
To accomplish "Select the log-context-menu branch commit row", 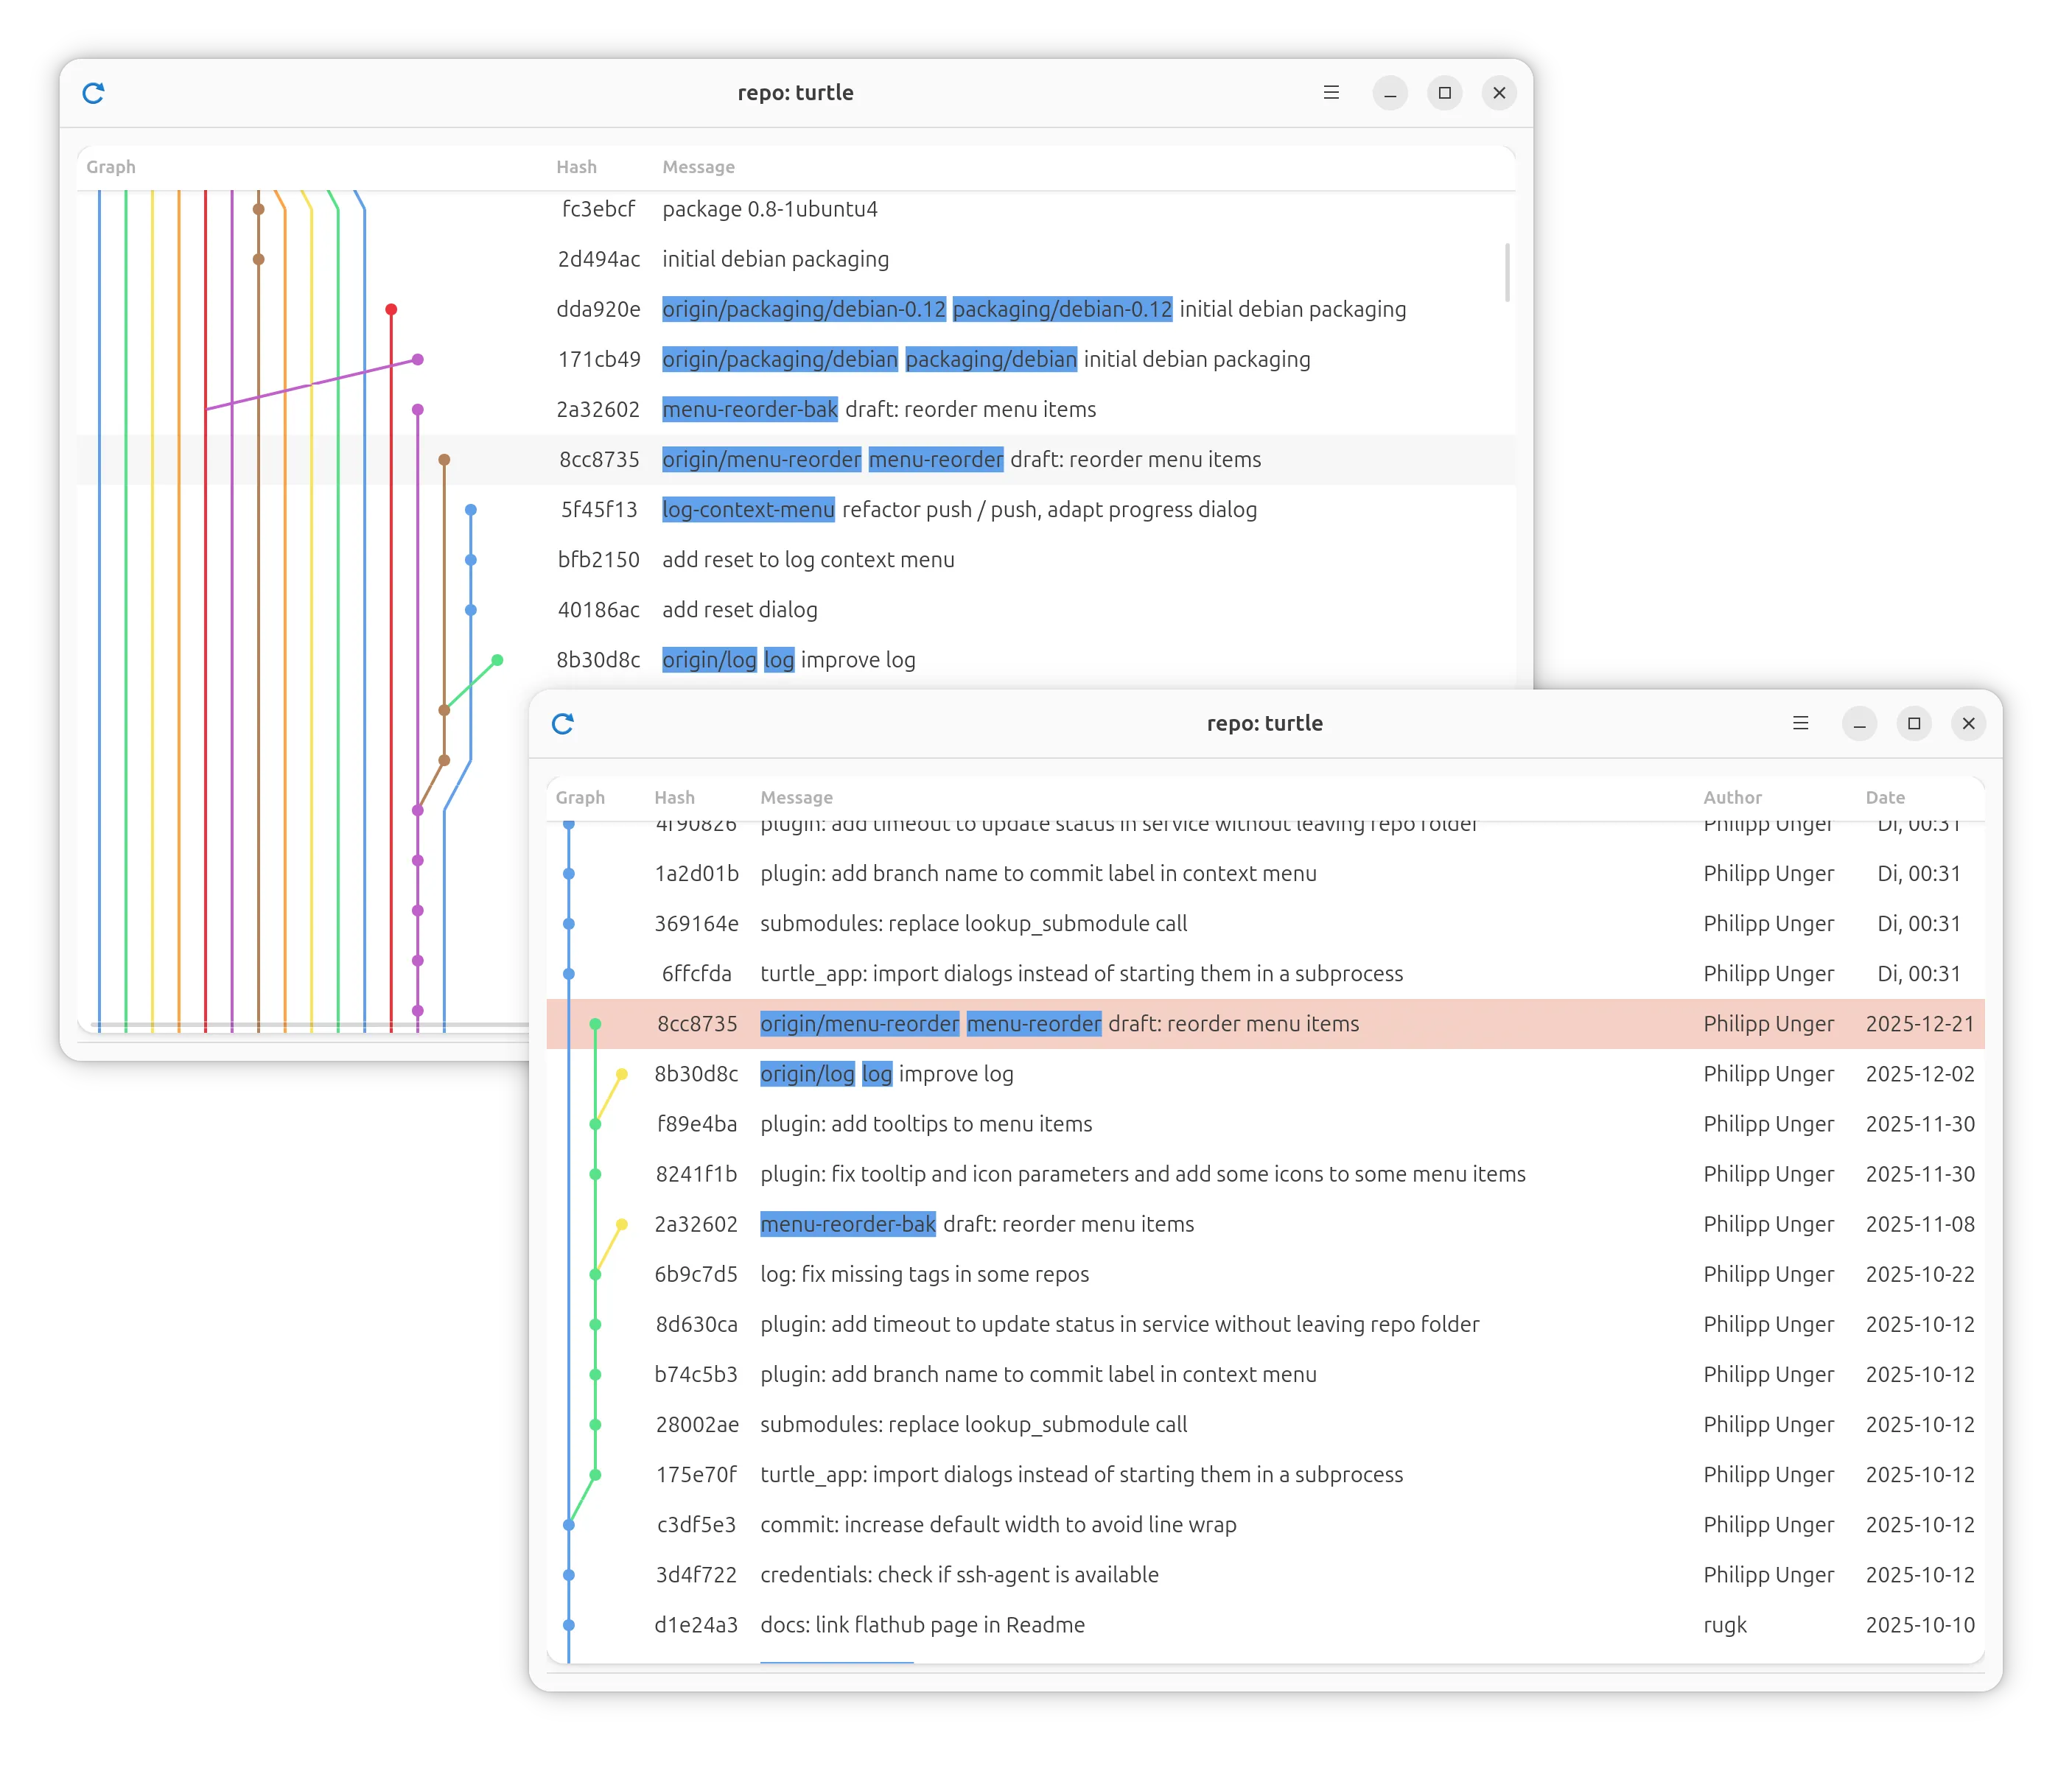I will (x=747, y=510).
